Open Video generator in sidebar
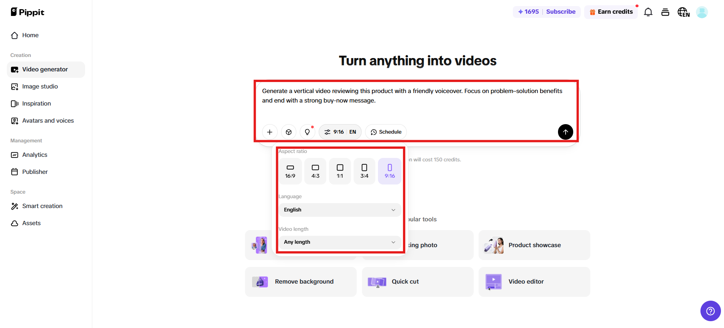This screenshot has width=724, height=328. 46,69
